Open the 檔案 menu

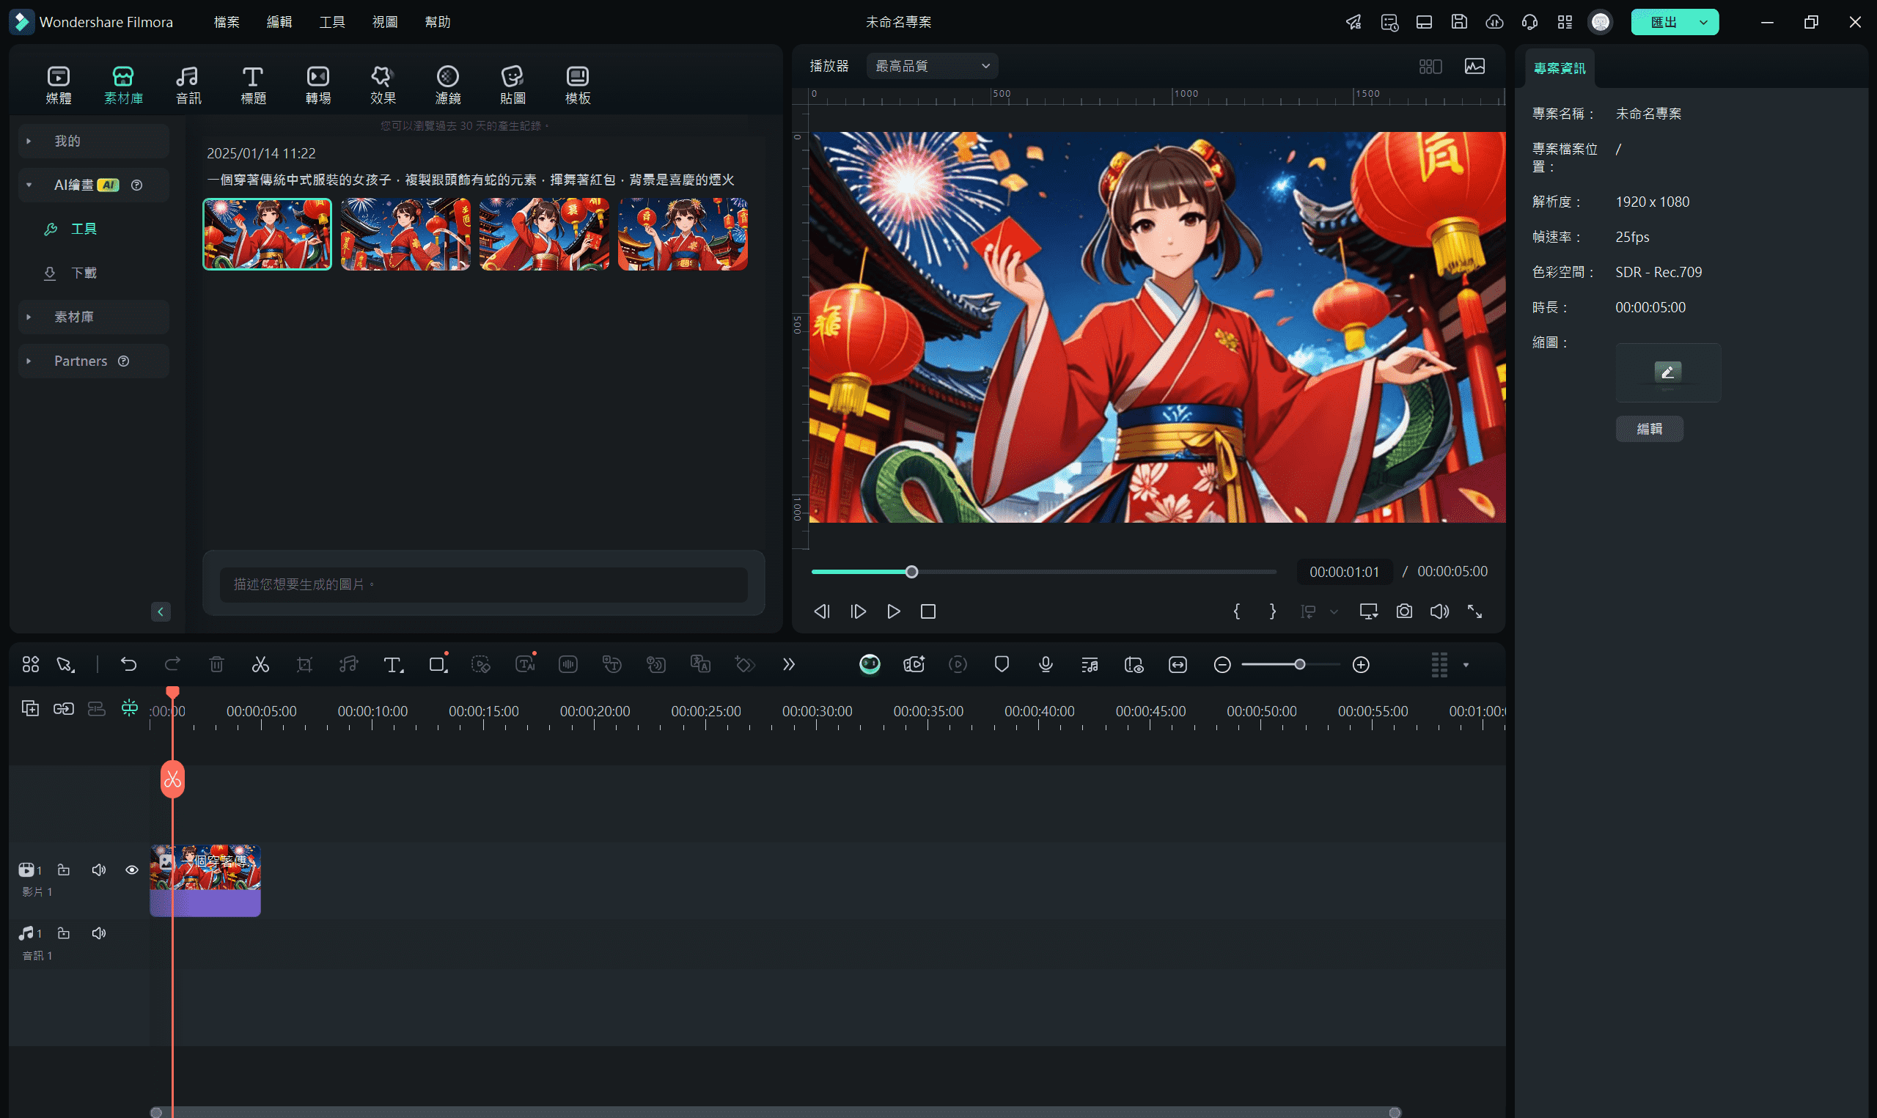226,22
